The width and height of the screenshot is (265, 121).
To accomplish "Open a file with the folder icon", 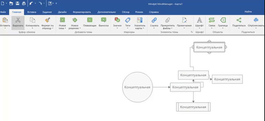I will point(11,3).
